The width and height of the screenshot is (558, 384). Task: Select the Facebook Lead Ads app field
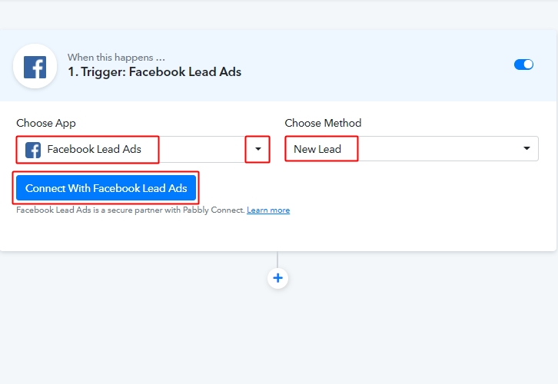[143, 149]
